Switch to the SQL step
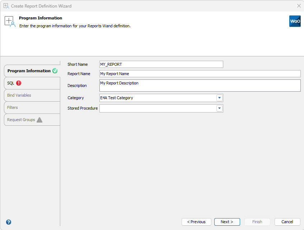The height and width of the screenshot is (230, 304). 11,83
